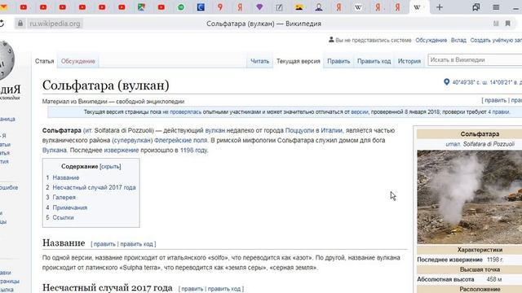
Task: Click править link below the coordinates
Action: click(495, 100)
